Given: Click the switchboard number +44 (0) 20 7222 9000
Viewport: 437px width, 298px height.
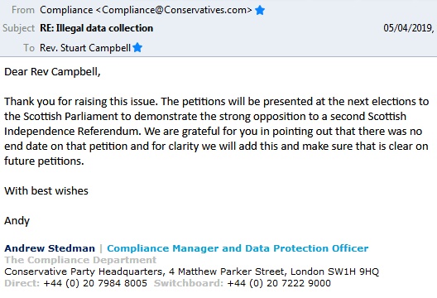Looking at the screenshot, I should (x=279, y=283).
